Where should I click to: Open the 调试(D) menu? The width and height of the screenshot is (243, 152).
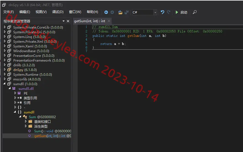pyautogui.click(x=58, y=12)
